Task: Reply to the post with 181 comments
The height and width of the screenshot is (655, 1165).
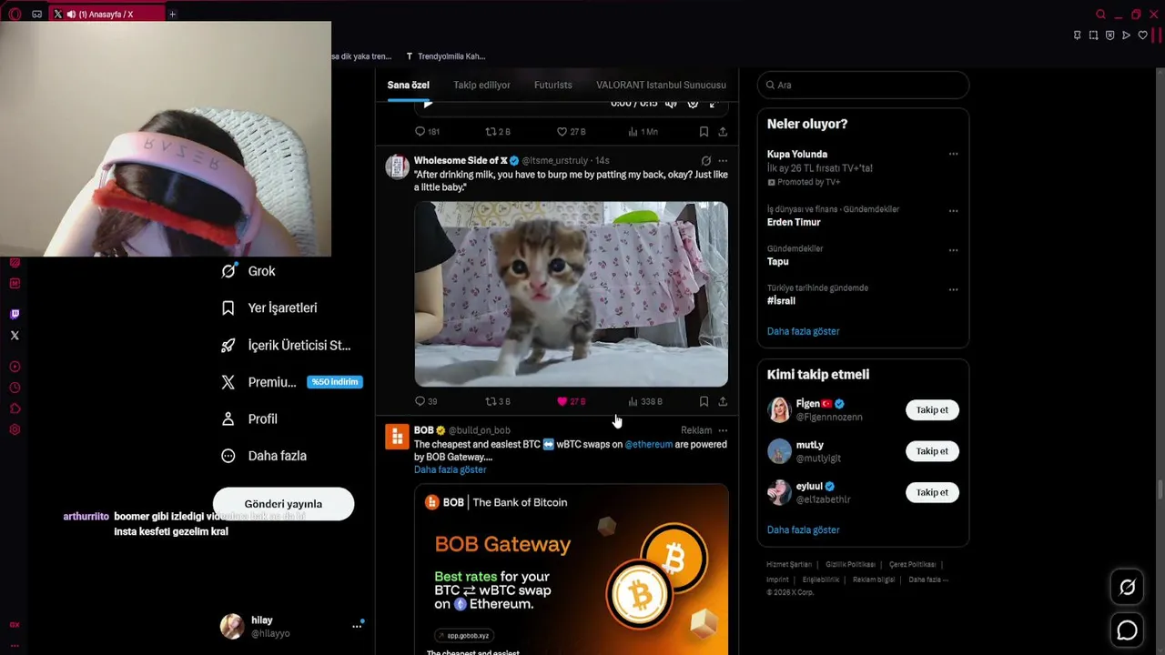Action: (427, 132)
